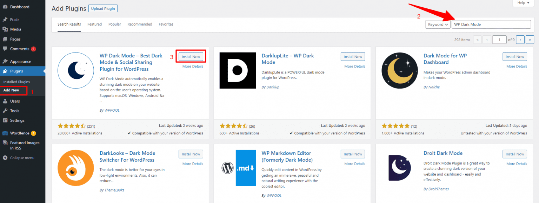Open the WP Dark Mode moon thumbnail
539x203 pixels.
tap(76, 71)
